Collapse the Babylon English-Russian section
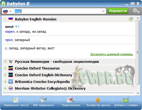Screen dimensions: 142x110 tap(5, 19)
